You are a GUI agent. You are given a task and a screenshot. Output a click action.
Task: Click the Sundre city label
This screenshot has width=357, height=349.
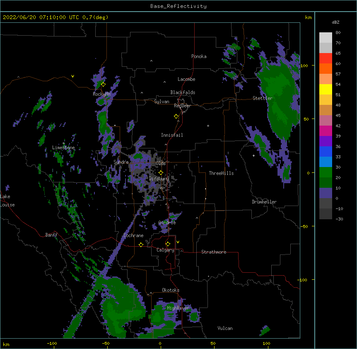(x=121, y=162)
